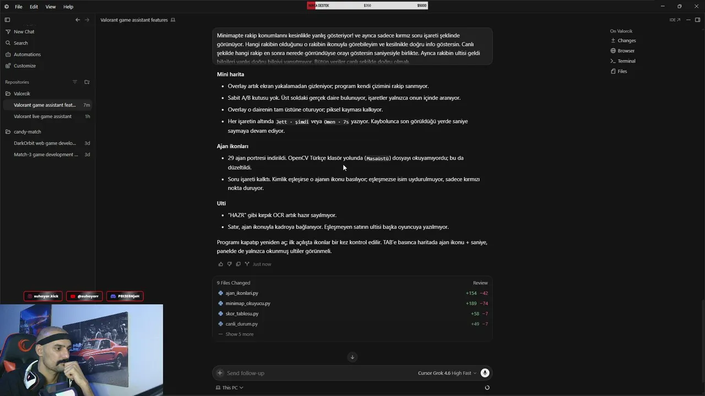Click the plus attach button

220,373
